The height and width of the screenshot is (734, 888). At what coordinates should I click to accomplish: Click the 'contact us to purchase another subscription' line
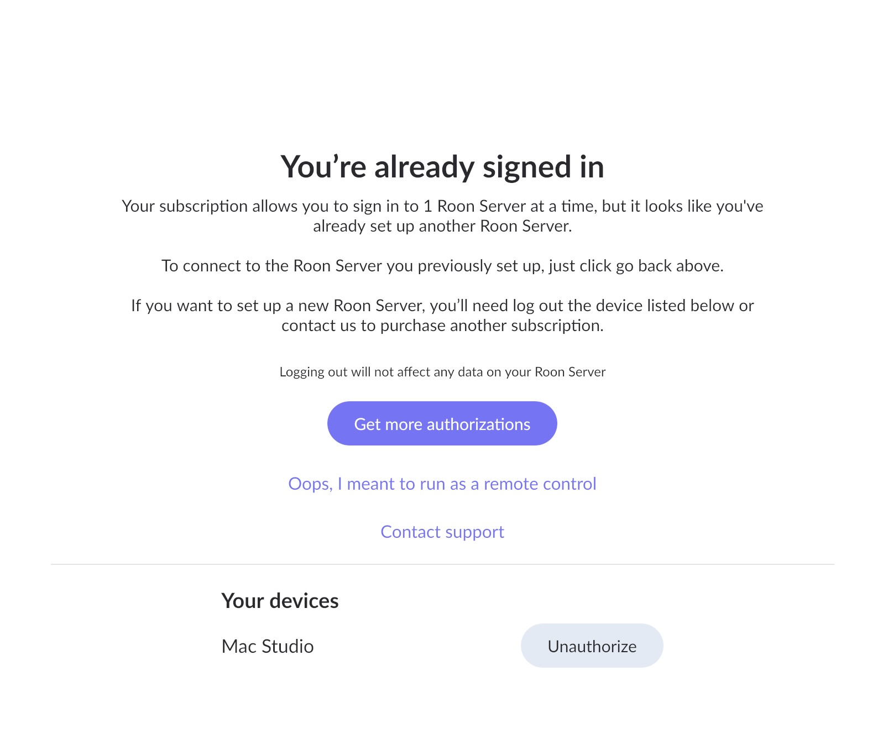[x=442, y=326]
